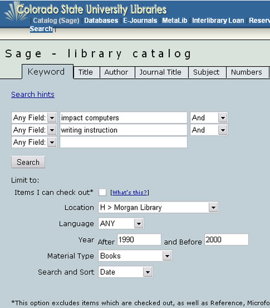Viewport: 270px width, 308px height.
Task: Switch to the Numbers tab
Action: pos(247,72)
